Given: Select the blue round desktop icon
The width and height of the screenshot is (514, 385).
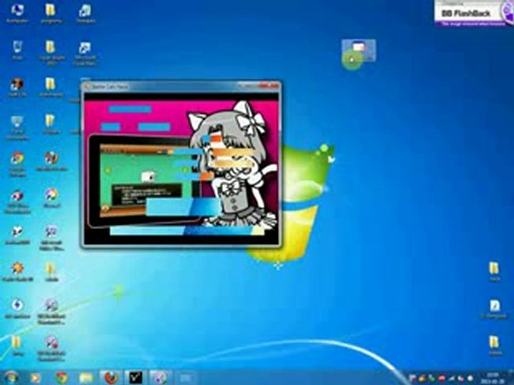Looking at the screenshot, I should click(17, 308).
